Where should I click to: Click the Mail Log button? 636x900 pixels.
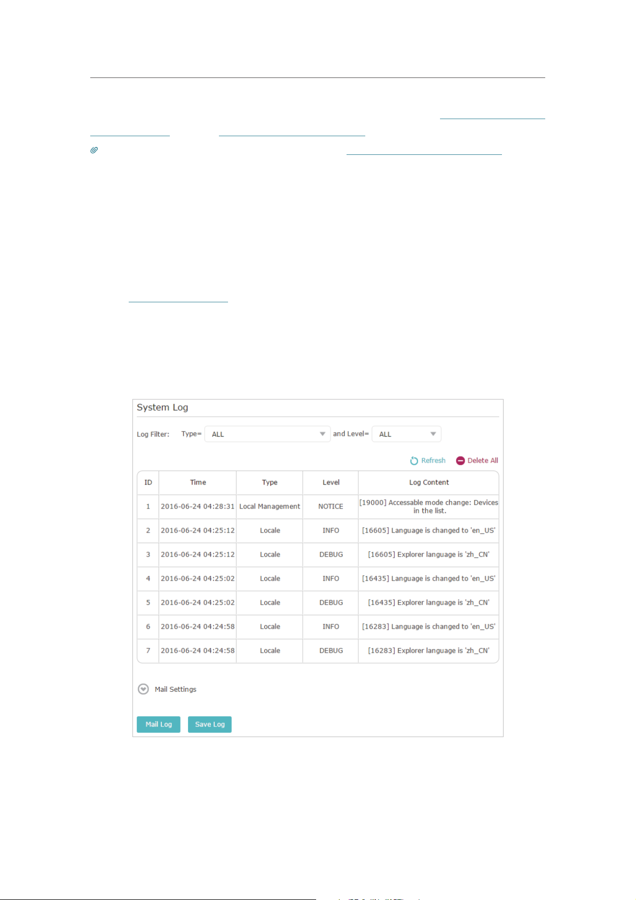point(159,725)
